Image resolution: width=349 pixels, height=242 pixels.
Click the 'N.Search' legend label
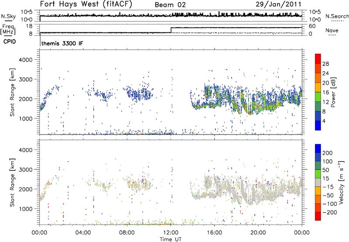click(x=337, y=16)
